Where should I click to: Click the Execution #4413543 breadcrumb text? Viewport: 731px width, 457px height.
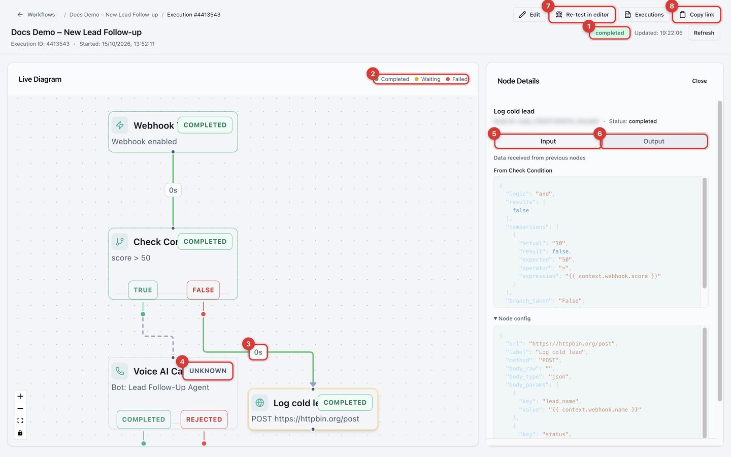click(x=194, y=15)
